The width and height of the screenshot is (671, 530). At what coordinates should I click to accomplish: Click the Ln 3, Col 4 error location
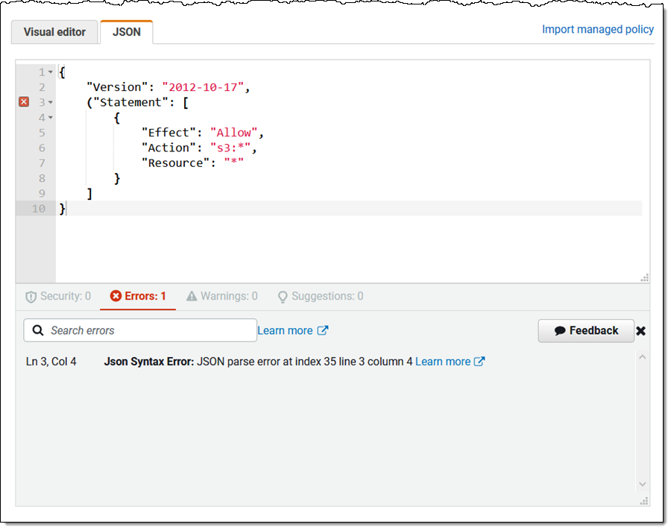point(51,362)
